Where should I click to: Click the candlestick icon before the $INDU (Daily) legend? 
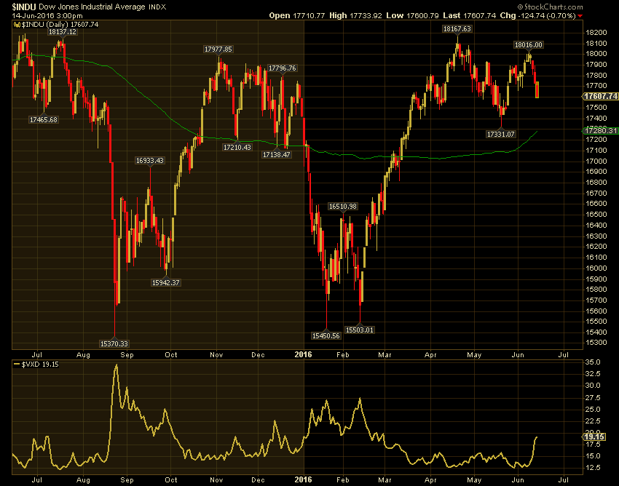[17, 25]
